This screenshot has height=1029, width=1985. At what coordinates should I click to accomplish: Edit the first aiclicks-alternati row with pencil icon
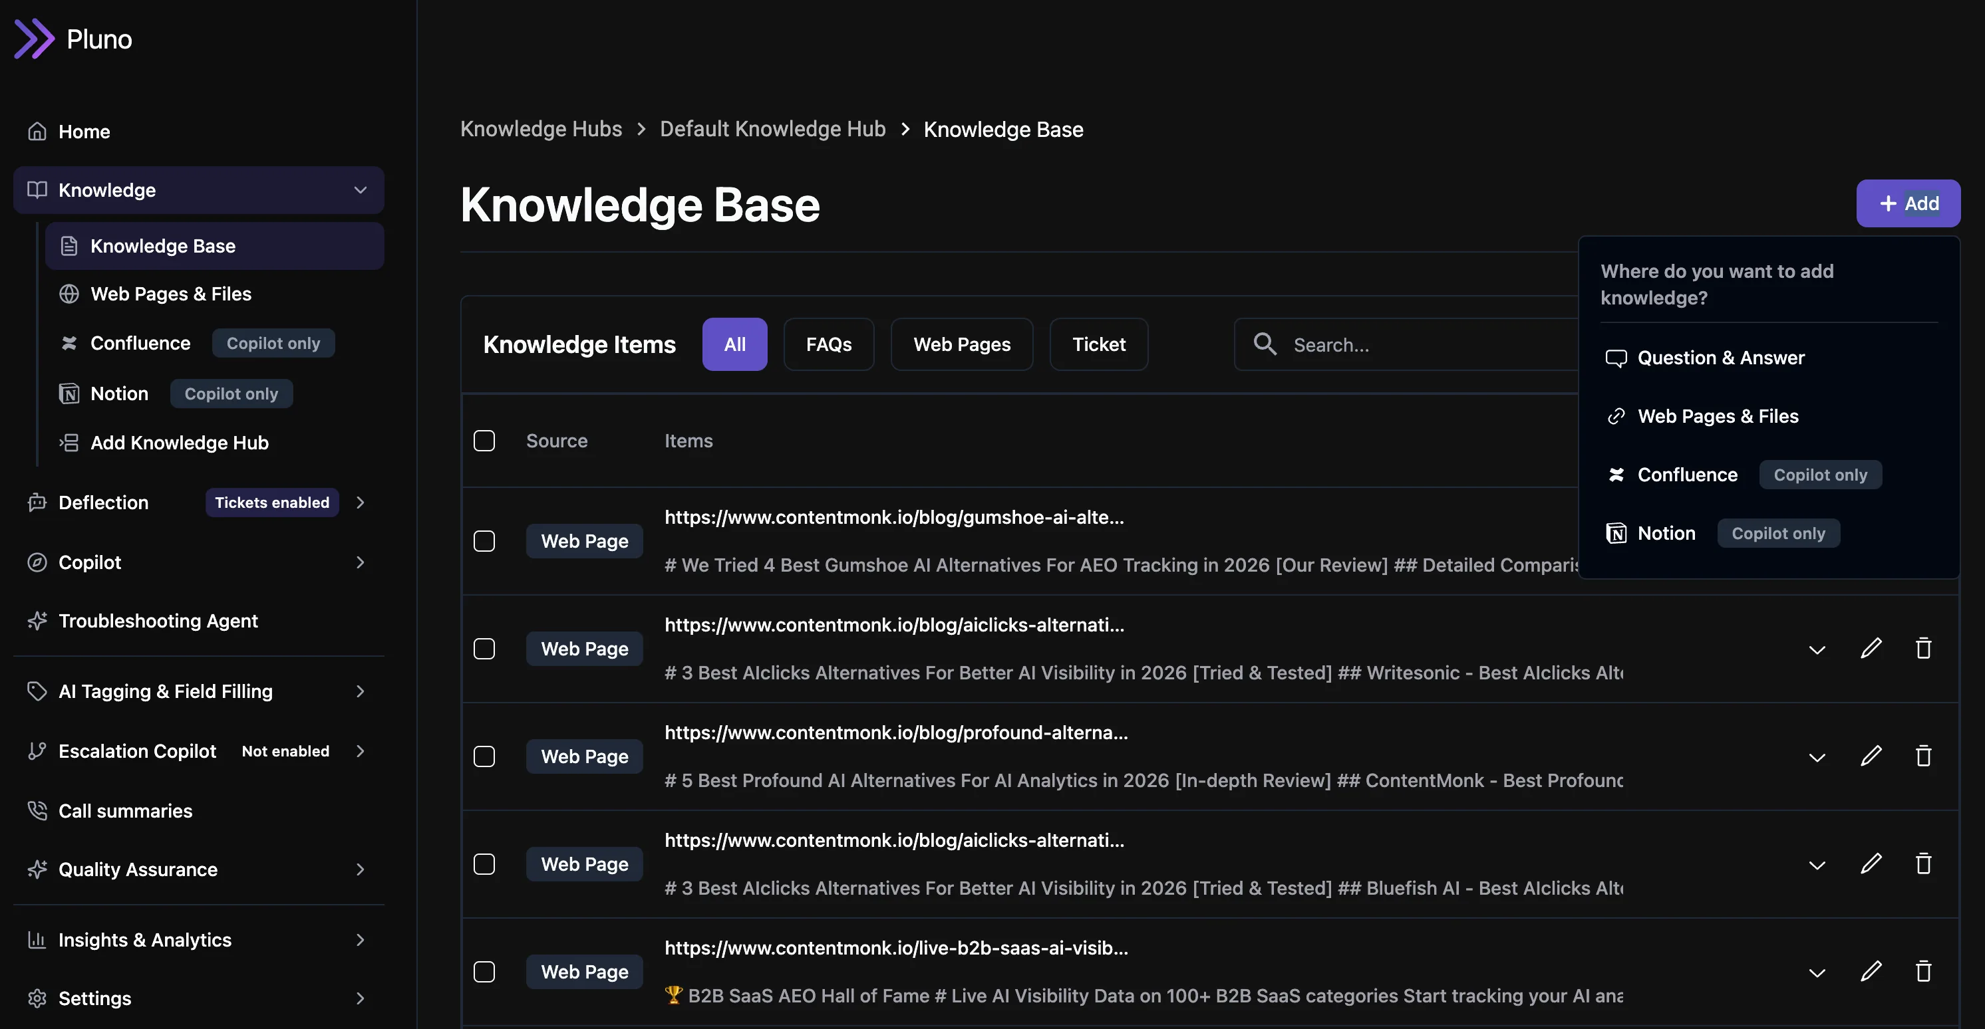[x=1871, y=649]
